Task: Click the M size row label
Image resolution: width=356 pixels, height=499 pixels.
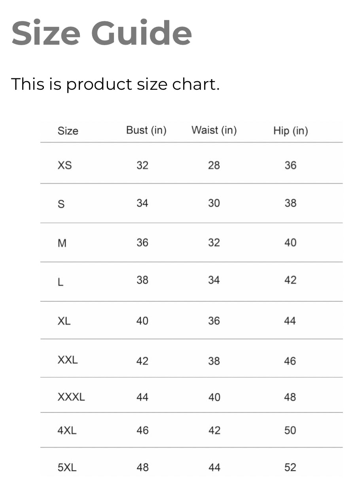Action: (62, 243)
